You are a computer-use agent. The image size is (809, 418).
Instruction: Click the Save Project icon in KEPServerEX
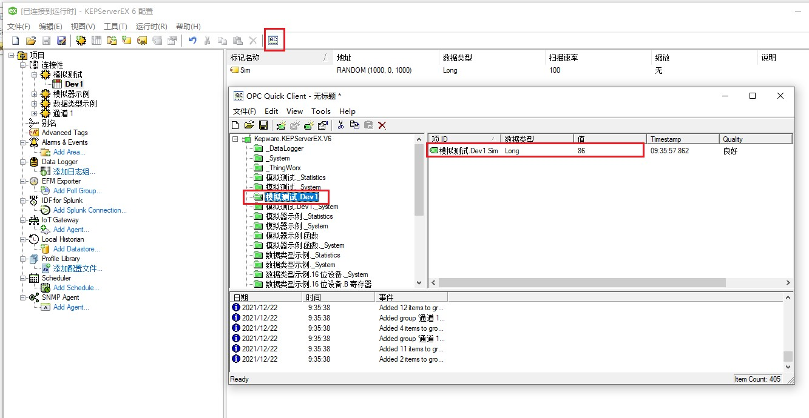[x=47, y=40]
